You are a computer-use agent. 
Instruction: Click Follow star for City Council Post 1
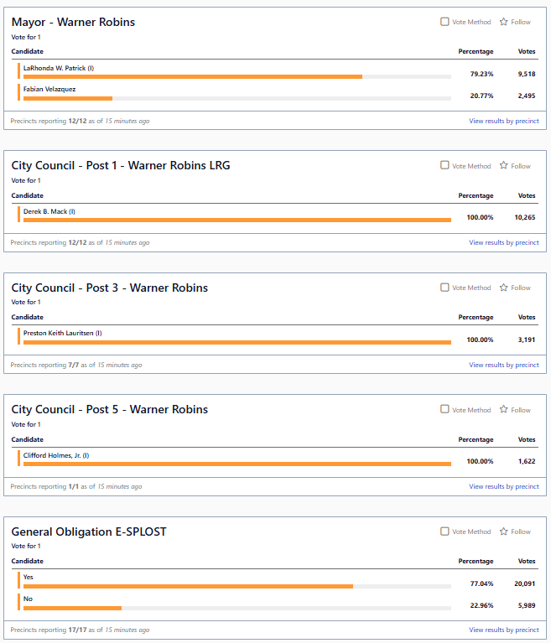coord(504,166)
